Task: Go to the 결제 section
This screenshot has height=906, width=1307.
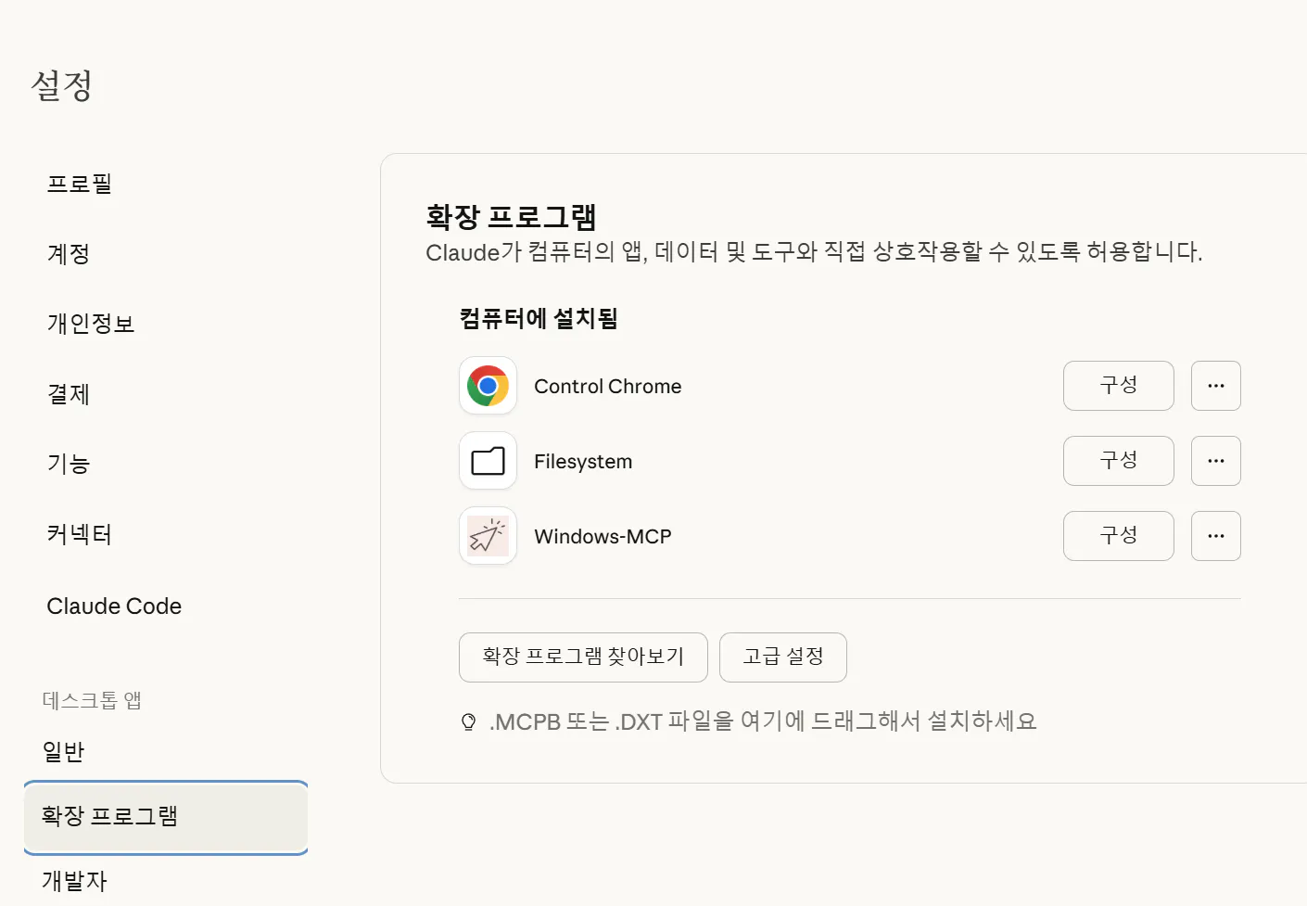Action: click(67, 394)
